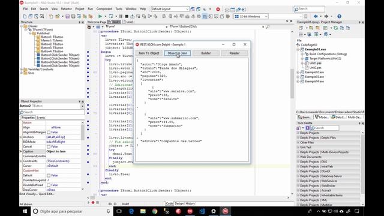Expand the Constraints property
This screenshot has height=216, width=384.
(x=21, y=161)
